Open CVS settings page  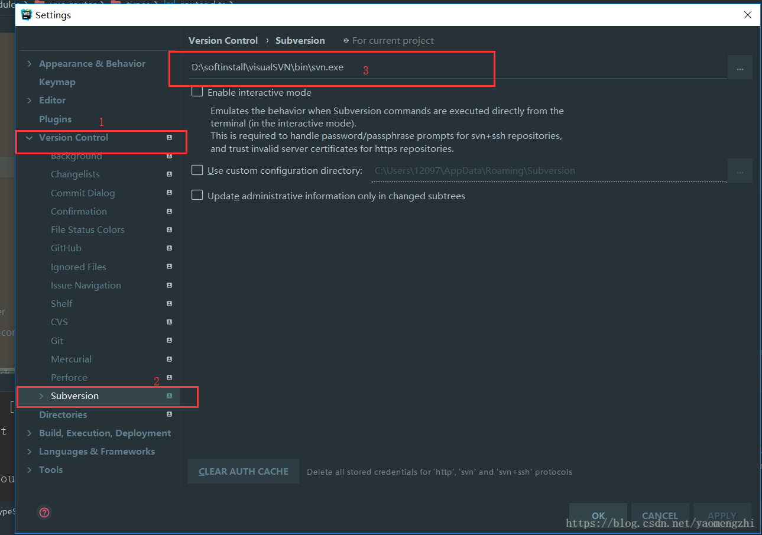pos(59,322)
